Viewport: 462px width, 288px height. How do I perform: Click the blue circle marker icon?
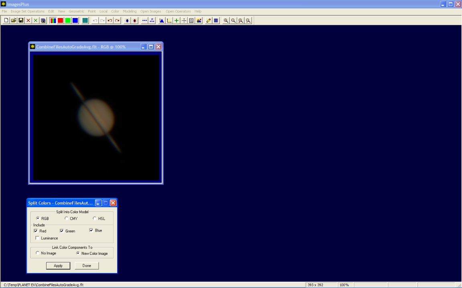pyautogui.click(x=127, y=20)
